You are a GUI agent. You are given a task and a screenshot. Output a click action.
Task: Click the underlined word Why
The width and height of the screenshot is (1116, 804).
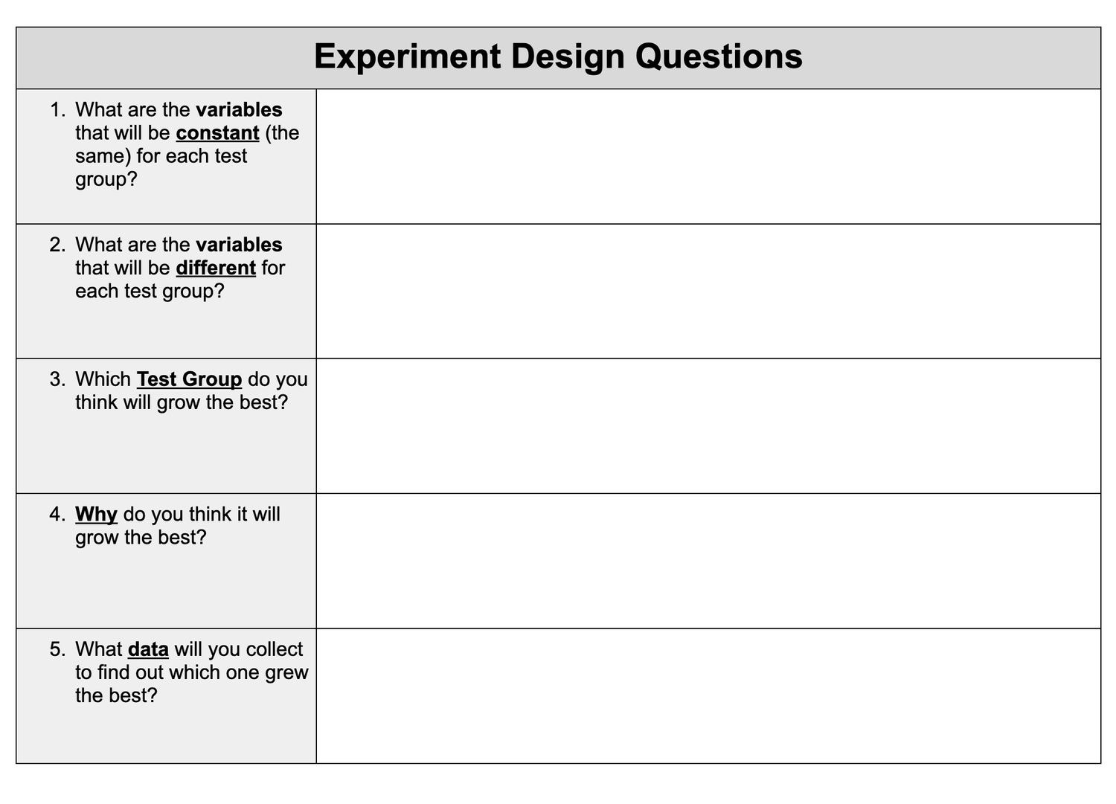[x=96, y=515]
